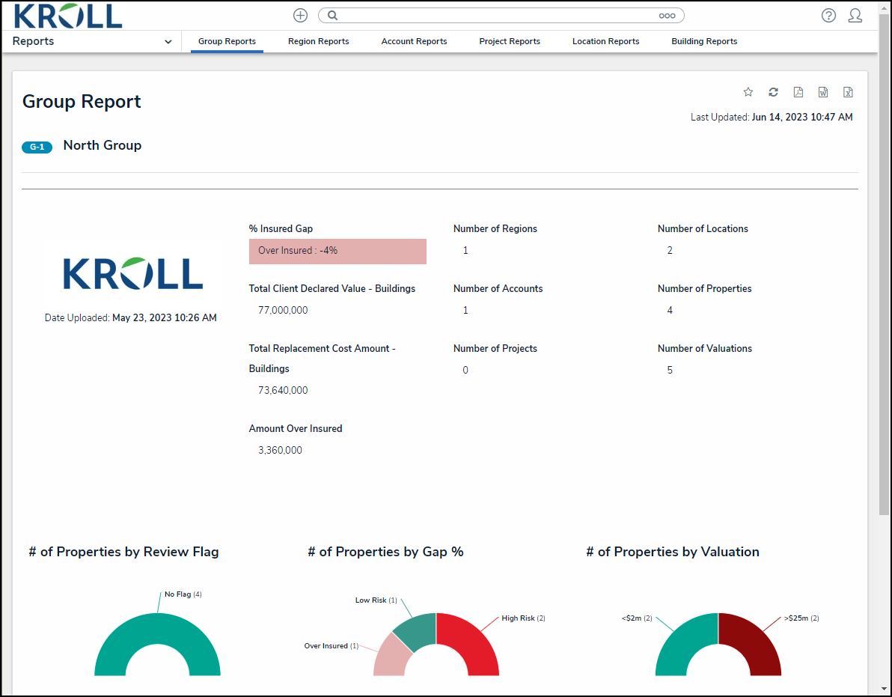892x697 pixels.
Task: Click the green No Flag chart arc
Action: [x=158, y=629]
